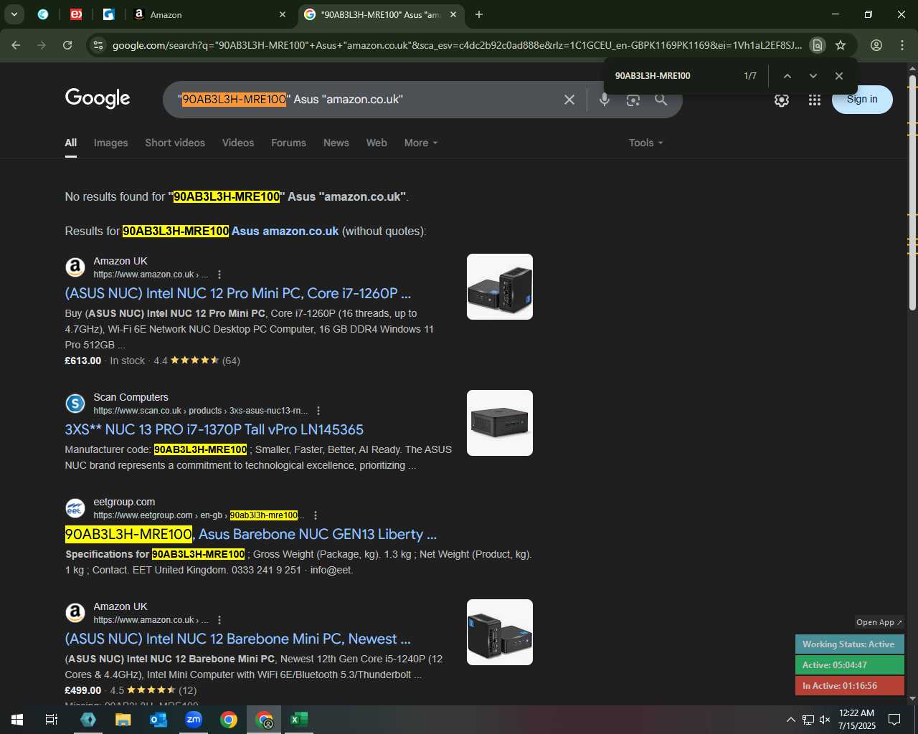Image resolution: width=918 pixels, height=734 pixels.
Task: Click the In Active: 01:16:56 timer
Action: tap(849, 685)
